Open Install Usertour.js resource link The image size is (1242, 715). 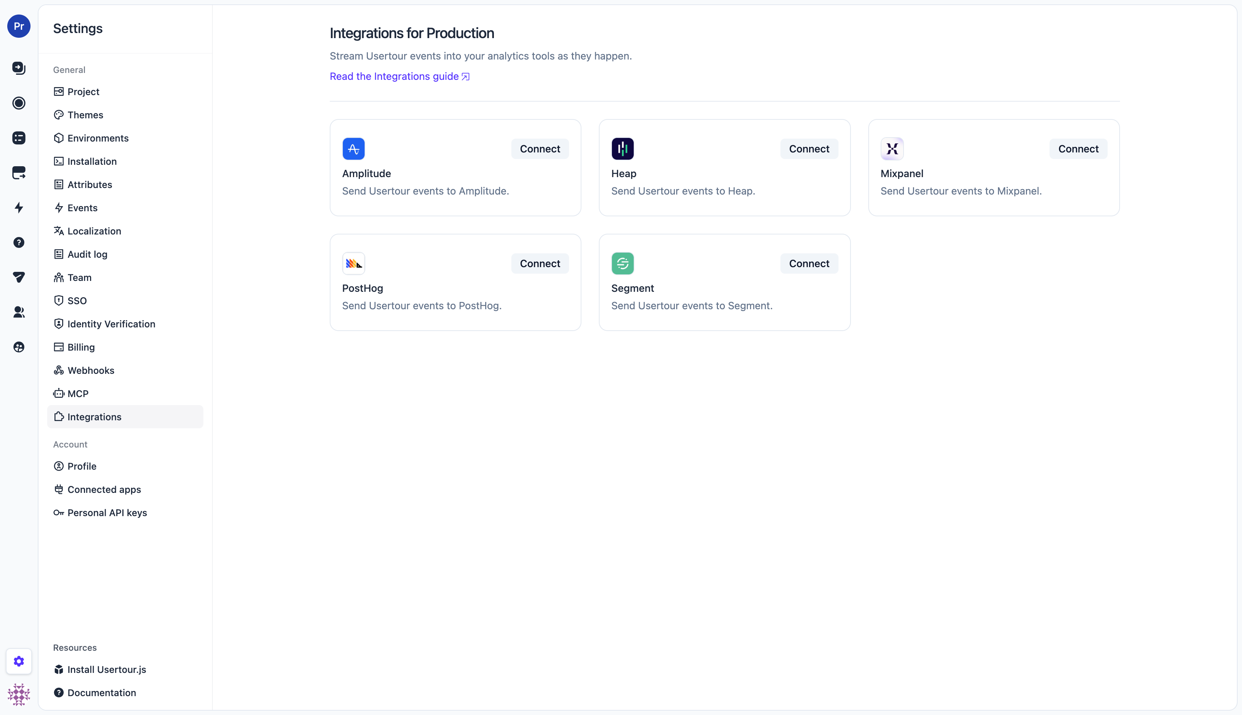click(x=125, y=669)
